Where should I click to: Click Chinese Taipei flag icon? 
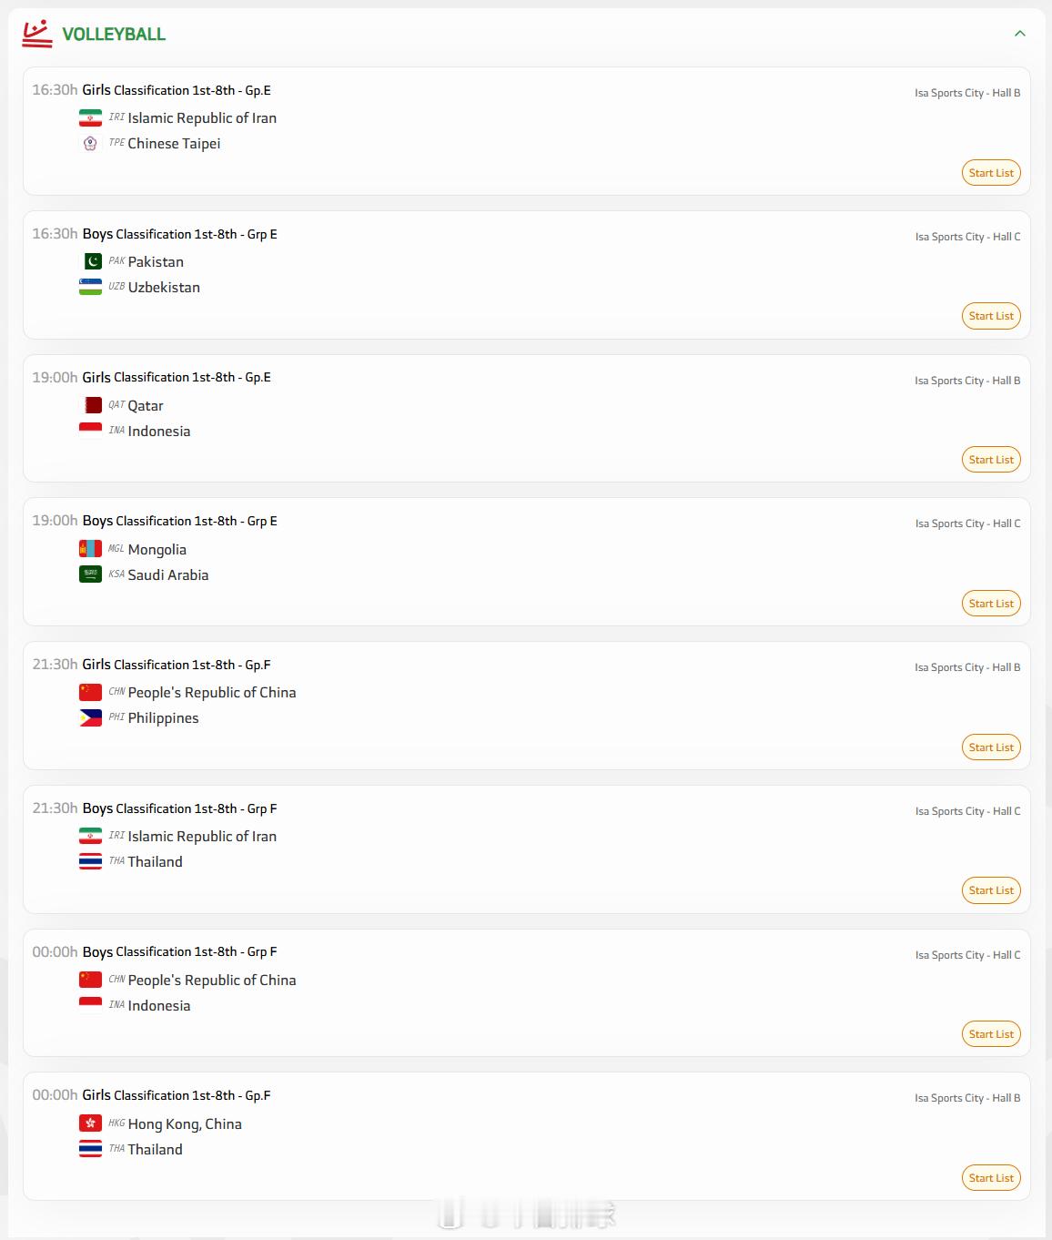tap(90, 144)
